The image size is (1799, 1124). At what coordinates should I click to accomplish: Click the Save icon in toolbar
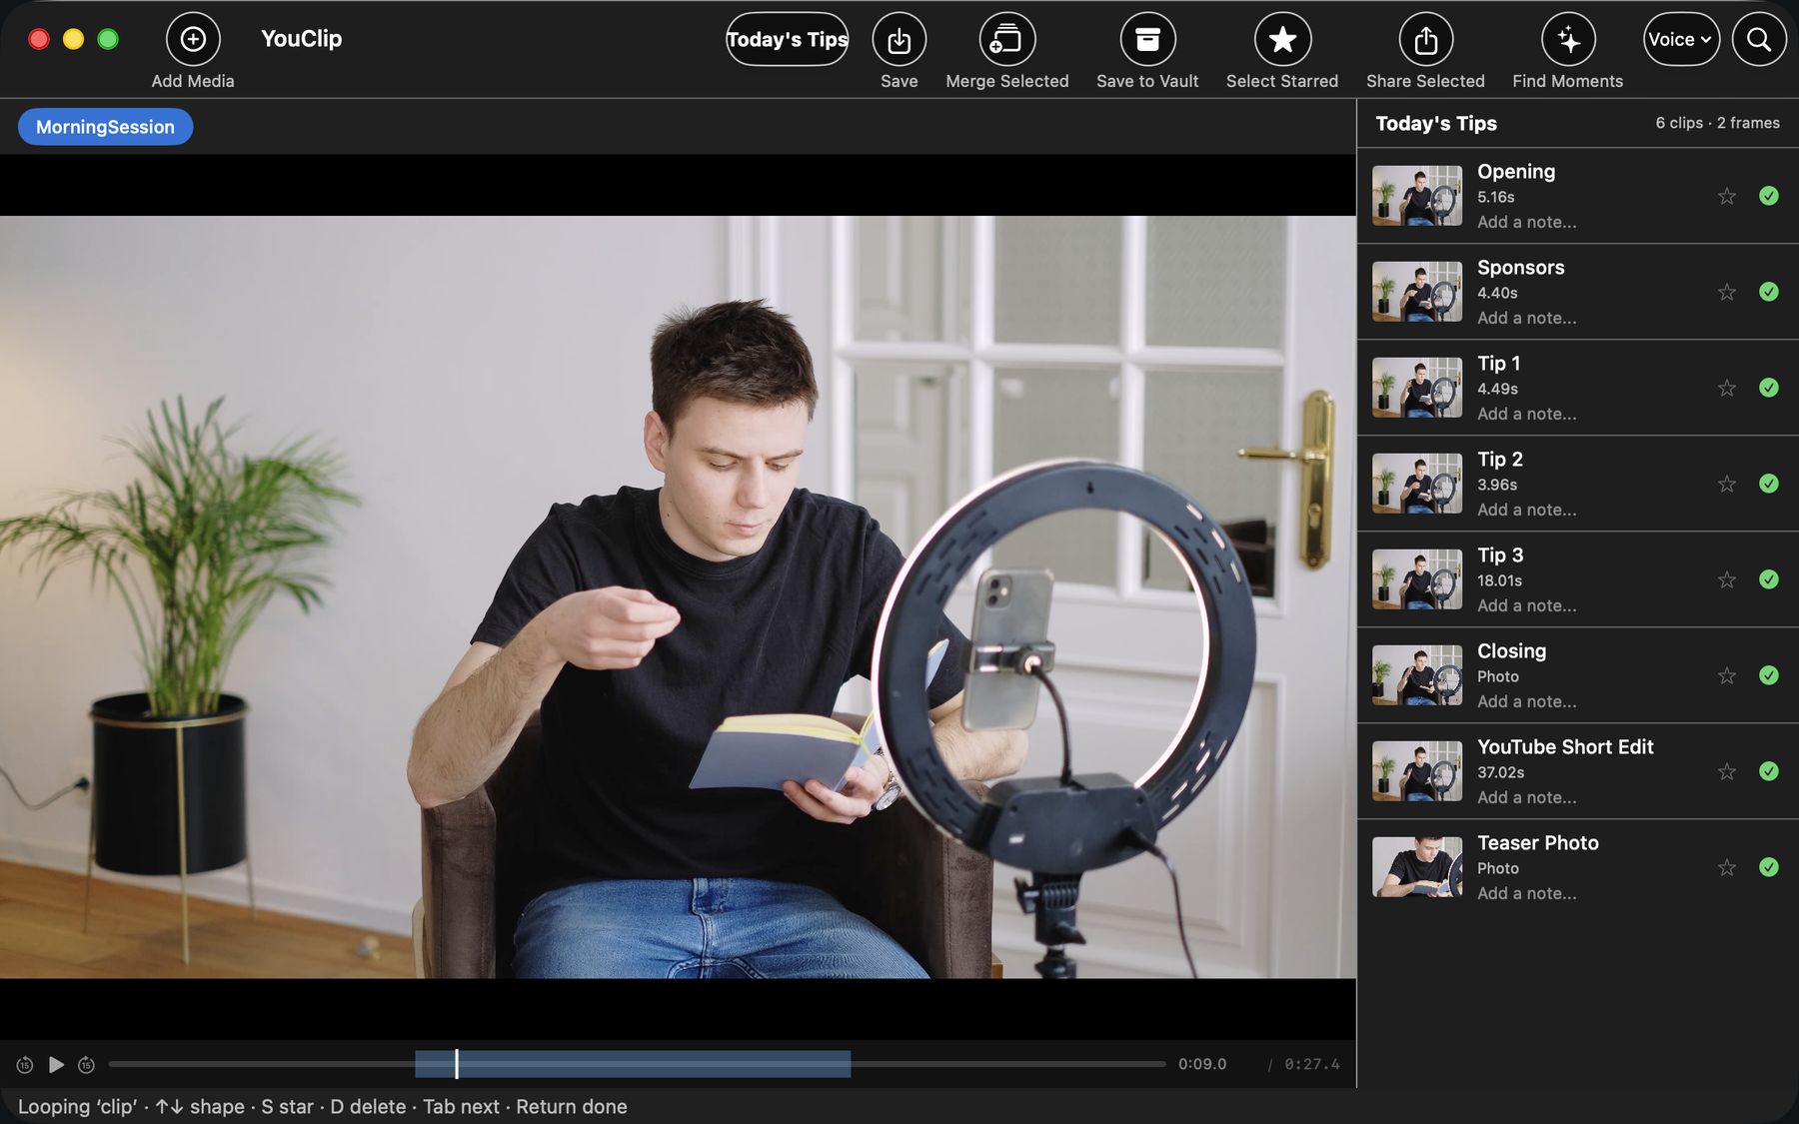(899, 39)
